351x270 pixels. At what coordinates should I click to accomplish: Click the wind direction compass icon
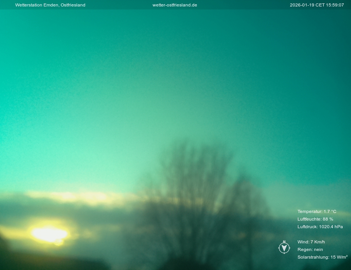coord(284,248)
